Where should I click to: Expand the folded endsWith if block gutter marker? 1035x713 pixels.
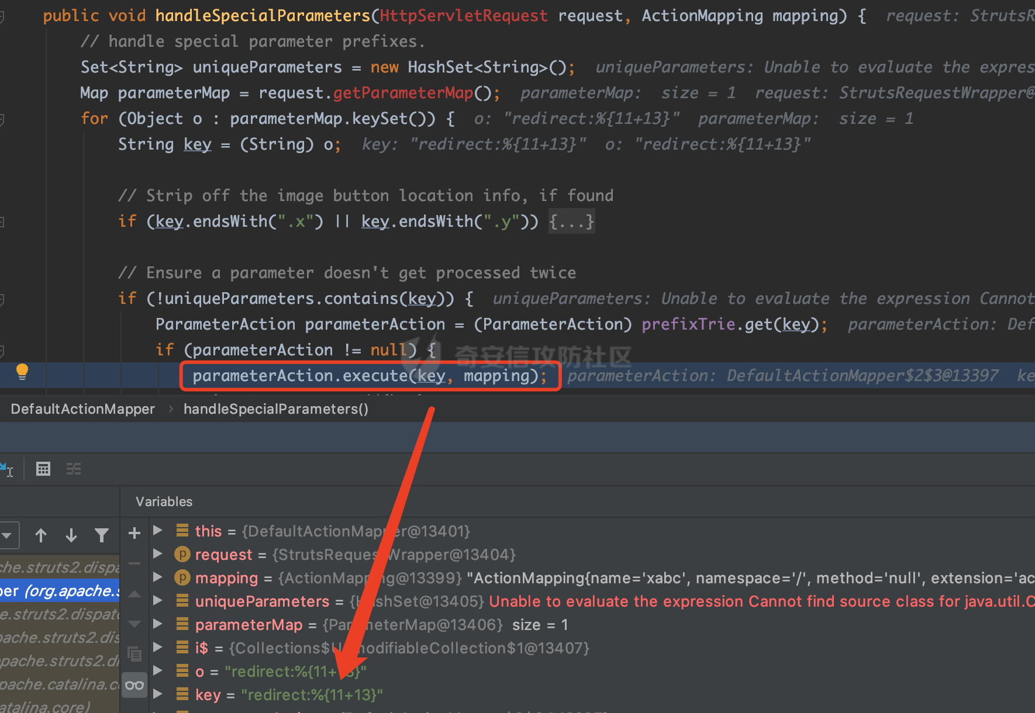[2, 222]
